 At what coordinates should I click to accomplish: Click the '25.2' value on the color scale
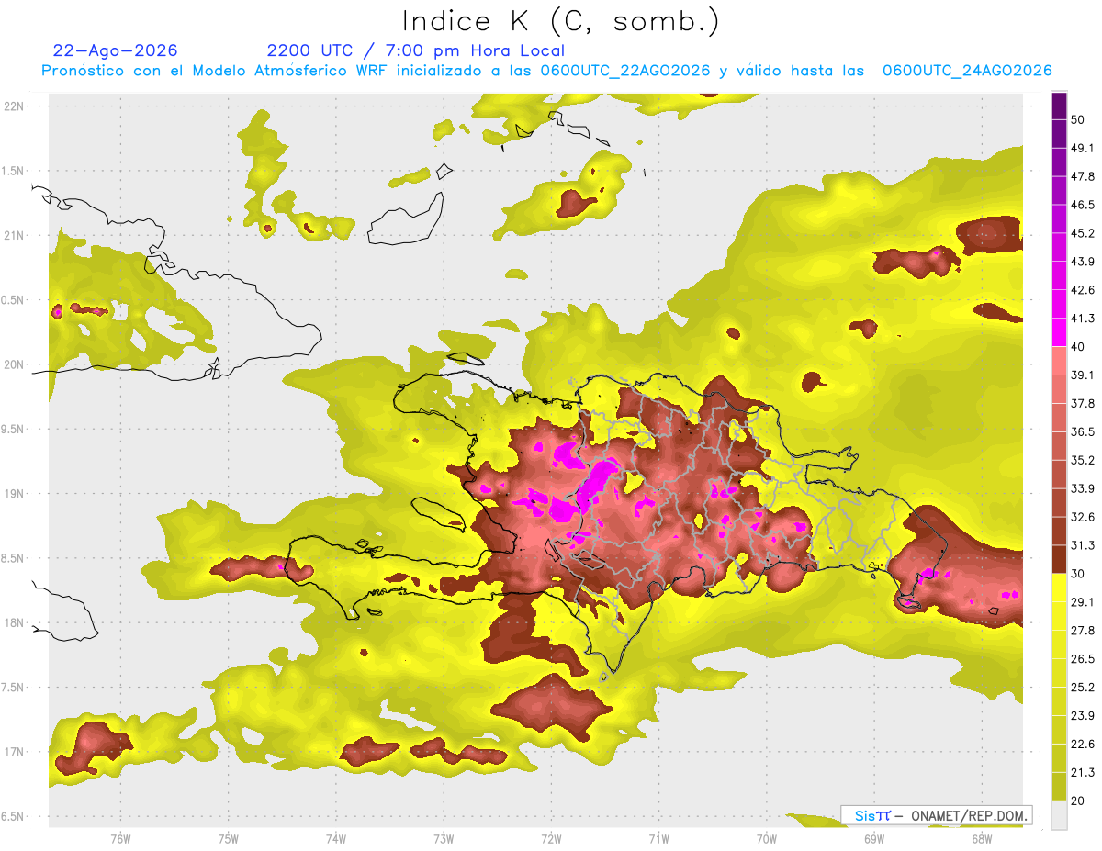click(x=1083, y=688)
